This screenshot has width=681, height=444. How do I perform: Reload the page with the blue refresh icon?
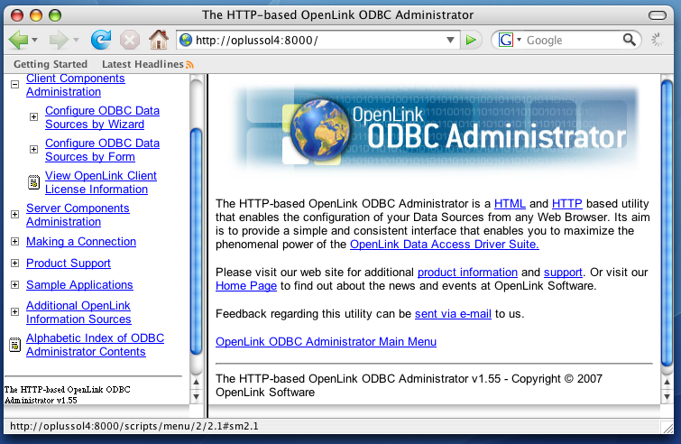click(x=101, y=40)
